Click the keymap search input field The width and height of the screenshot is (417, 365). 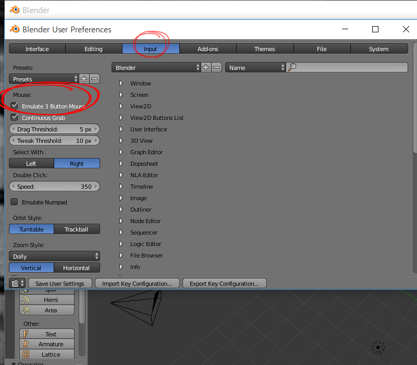click(347, 67)
